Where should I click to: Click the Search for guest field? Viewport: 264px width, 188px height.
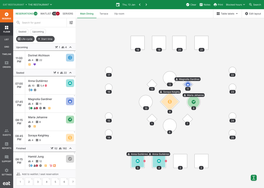(x=40, y=23)
